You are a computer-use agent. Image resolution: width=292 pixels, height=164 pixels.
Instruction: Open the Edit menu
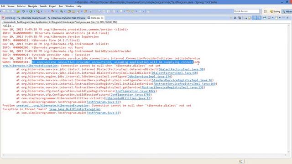pos(3,6)
